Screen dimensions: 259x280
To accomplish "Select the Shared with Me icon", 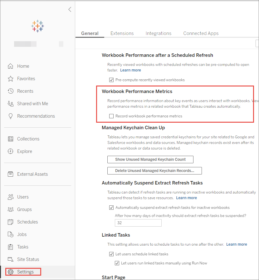I will pyautogui.click(x=11, y=104).
